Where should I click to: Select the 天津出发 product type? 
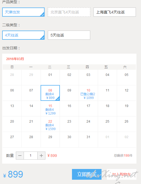[23, 12]
